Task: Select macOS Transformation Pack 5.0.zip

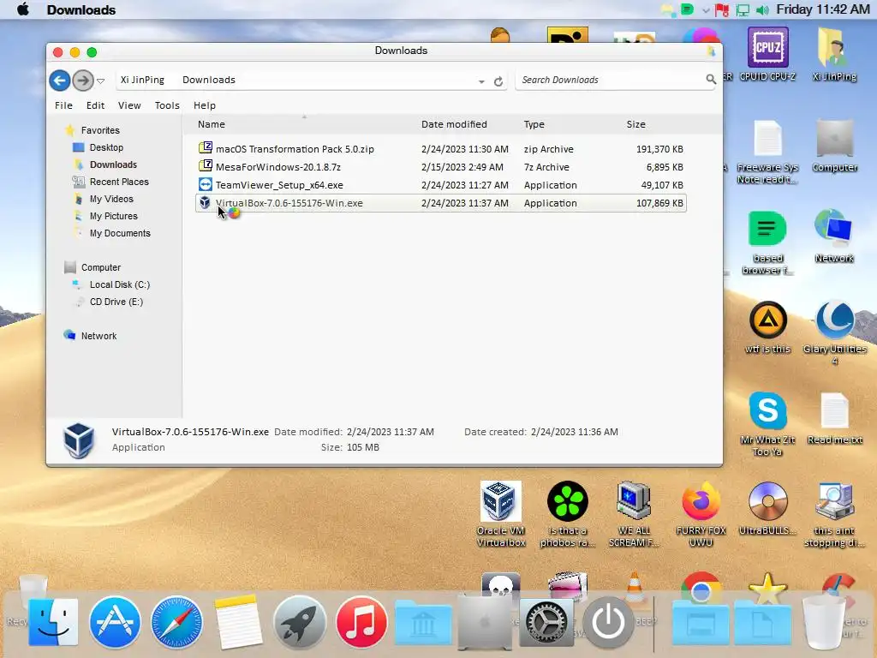Action: click(x=441, y=149)
